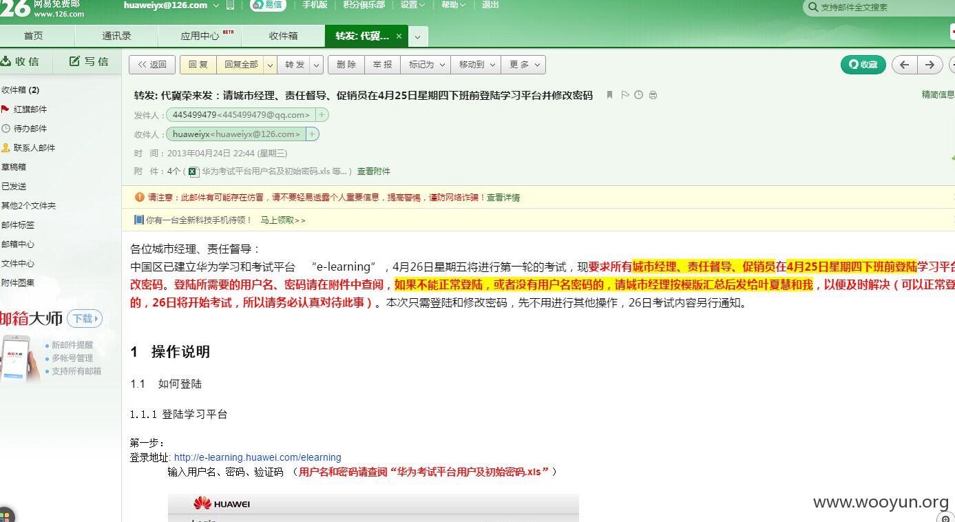Open the 易信 app badge

268,5
